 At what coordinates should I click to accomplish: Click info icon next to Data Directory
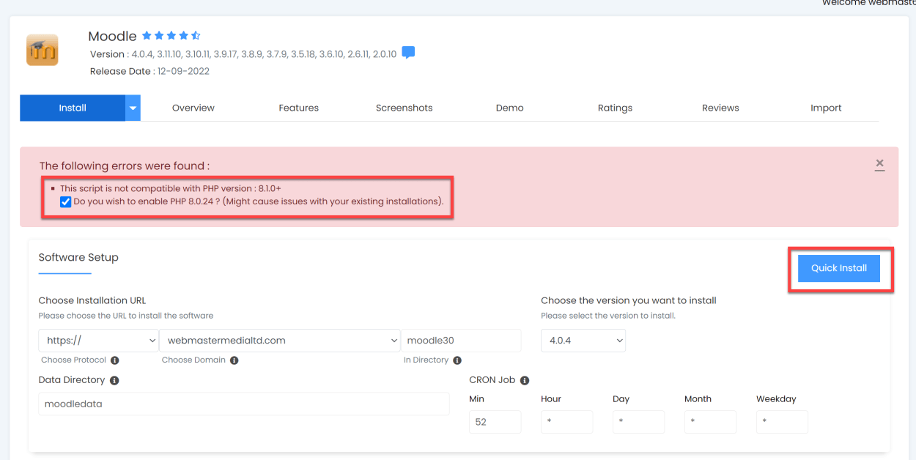pos(114,380)
